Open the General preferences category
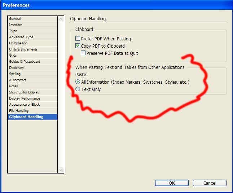Image resolution: width=233 pixels, height=193 pixels. click(x=32, y=19)
